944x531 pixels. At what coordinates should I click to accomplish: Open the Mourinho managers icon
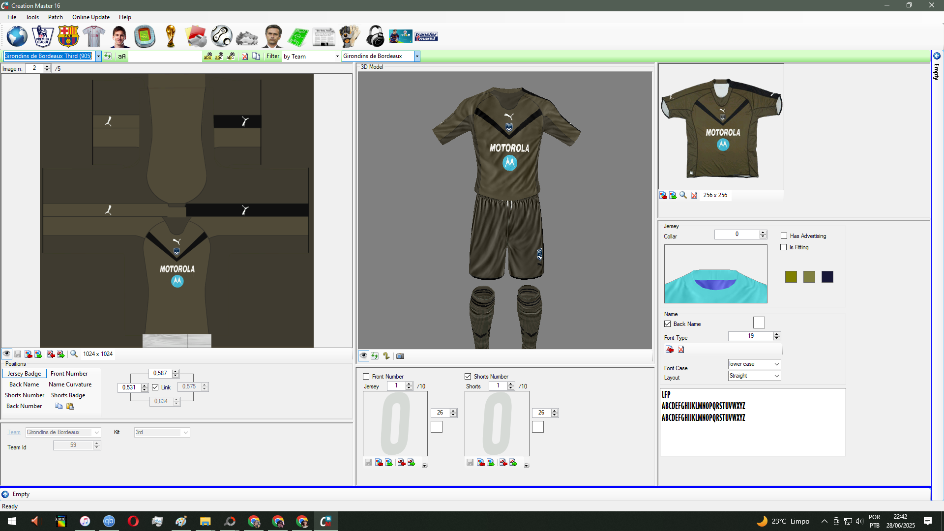coord(273,36)
